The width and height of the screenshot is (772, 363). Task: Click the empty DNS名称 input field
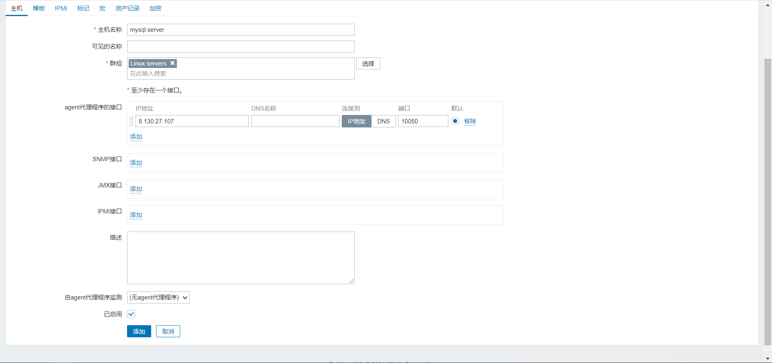tap(295, 121)
